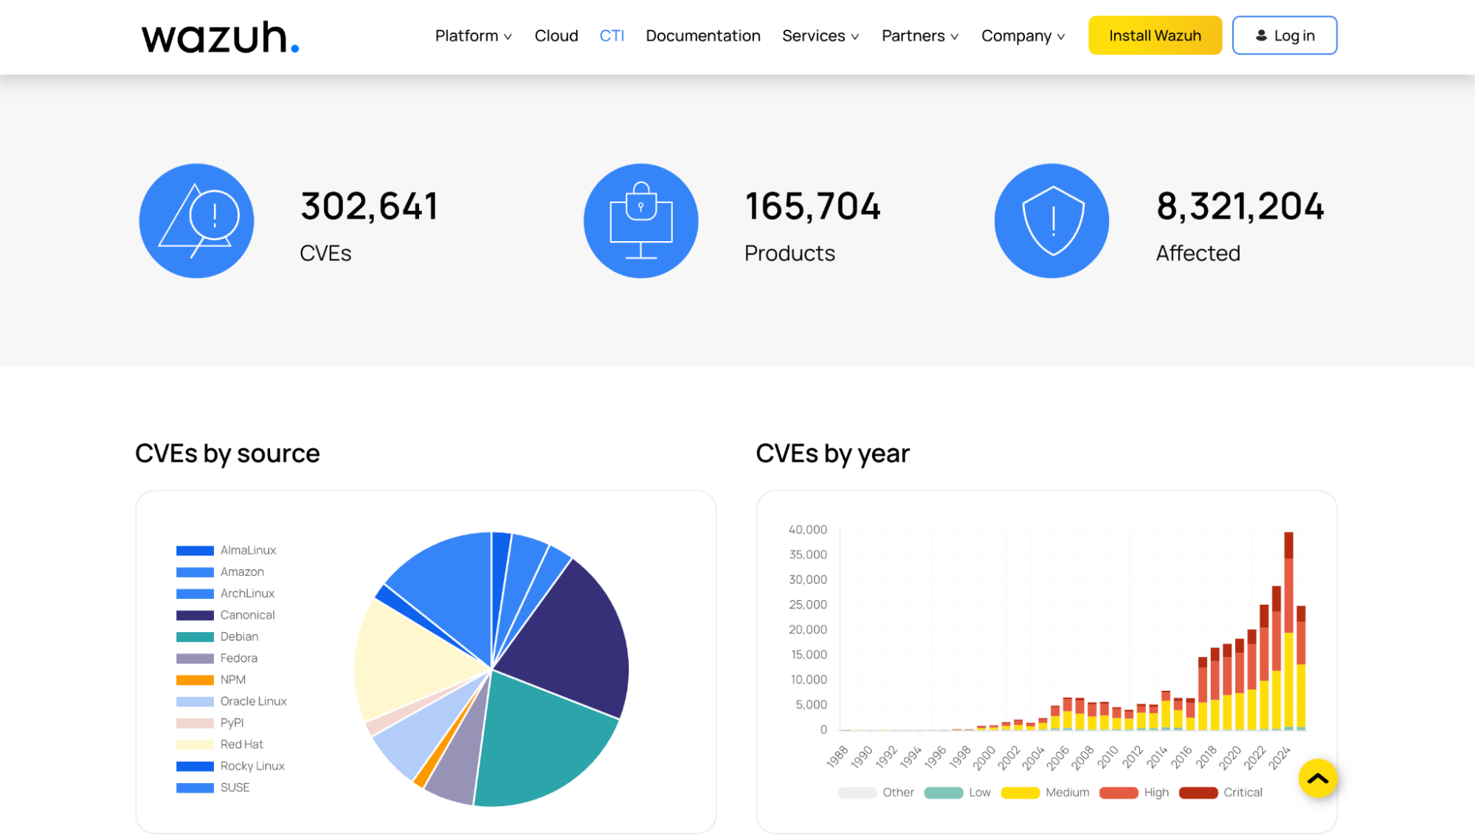1475x837 pixels.
Task: Open the CTI nav item
Action: (x=612, y=35)
